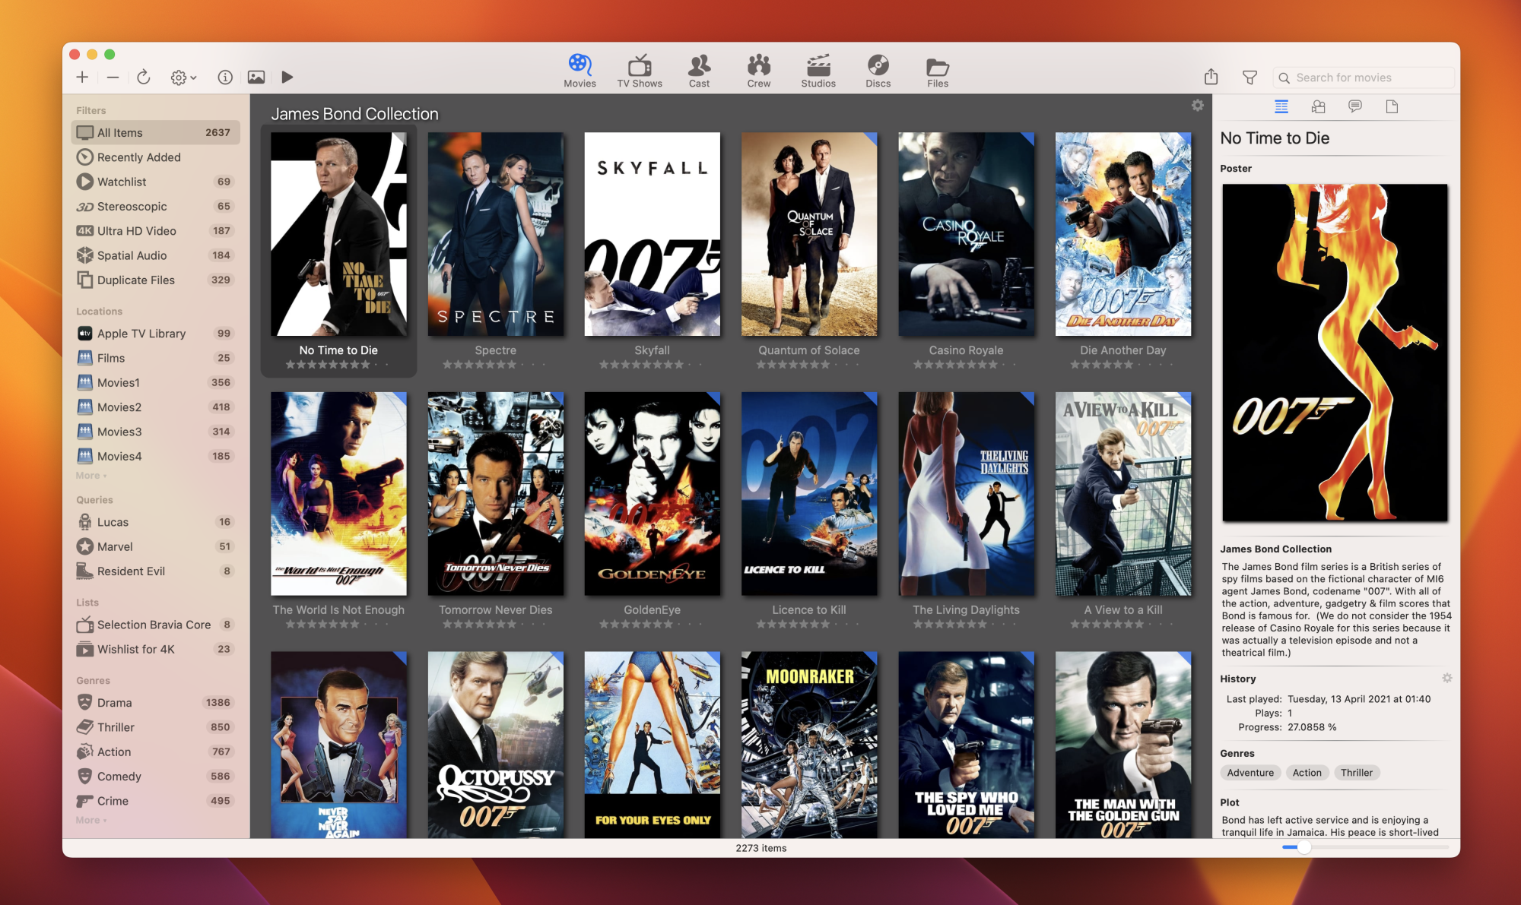
Task: Switch to the cast tab in inspector
Action: coord(1319,106)
